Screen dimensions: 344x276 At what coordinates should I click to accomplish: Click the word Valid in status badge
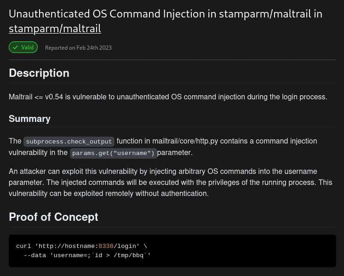coord(28,47)
